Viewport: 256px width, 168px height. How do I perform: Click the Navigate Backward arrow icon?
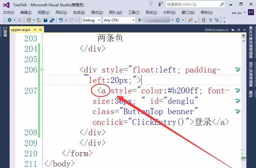coord(10,20)
